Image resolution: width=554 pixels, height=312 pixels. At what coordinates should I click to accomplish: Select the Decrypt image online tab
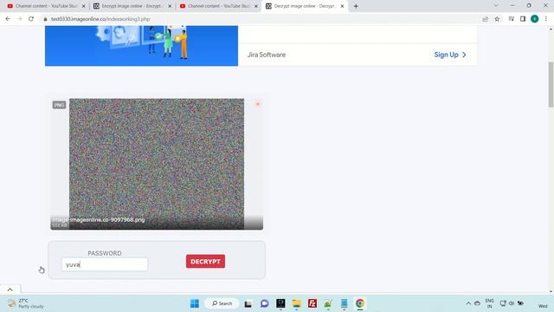pos(304,6)
